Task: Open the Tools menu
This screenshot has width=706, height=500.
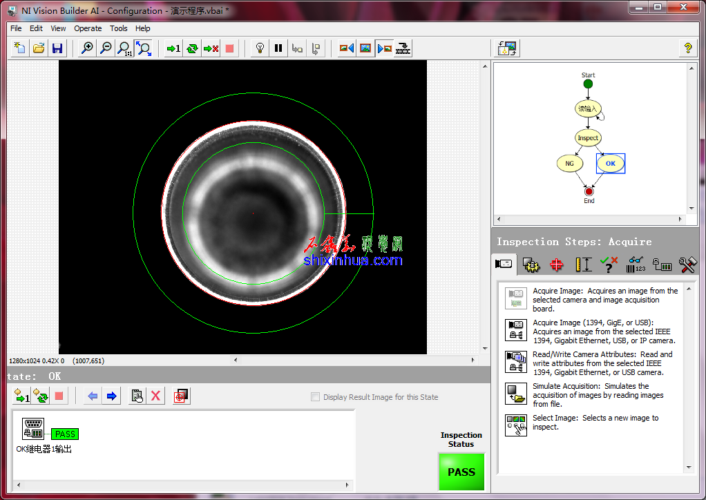Action: [x=119, y=28]
